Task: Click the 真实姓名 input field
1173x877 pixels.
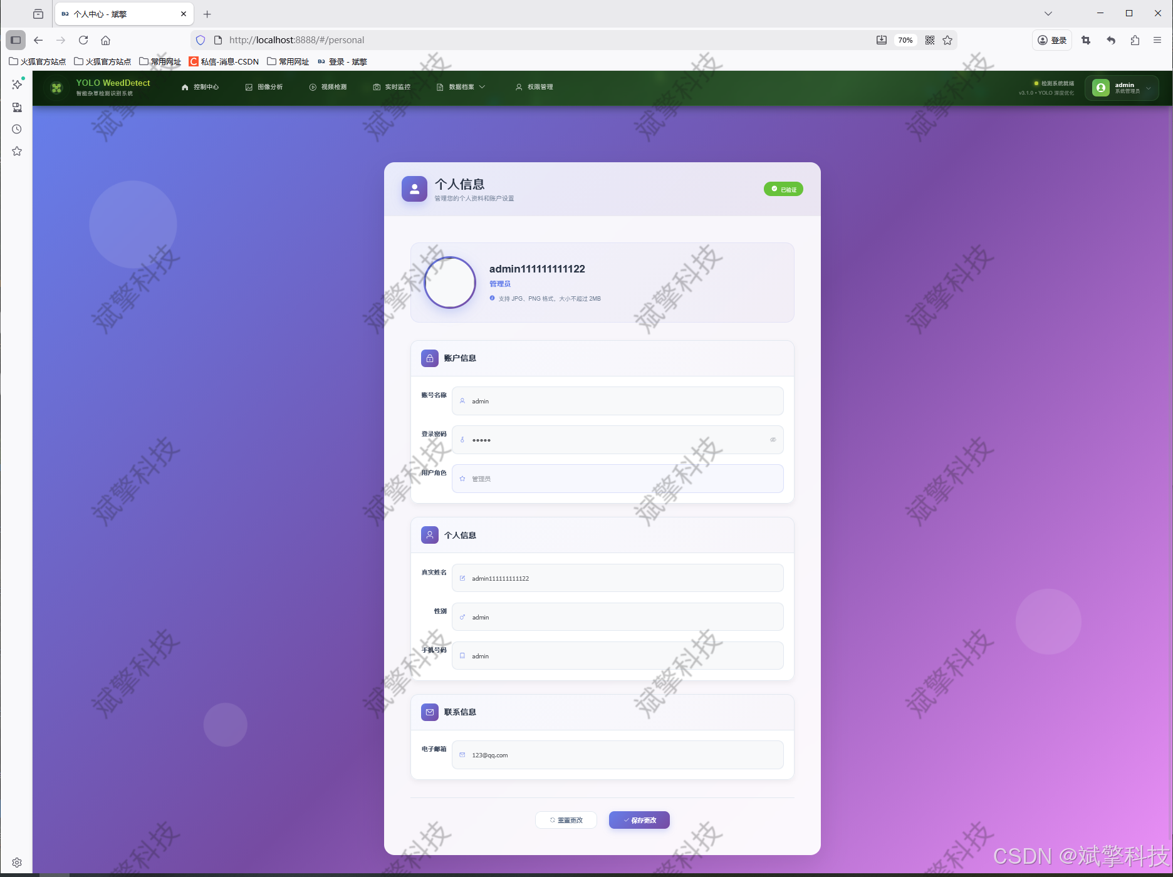Action: point(617,578)
